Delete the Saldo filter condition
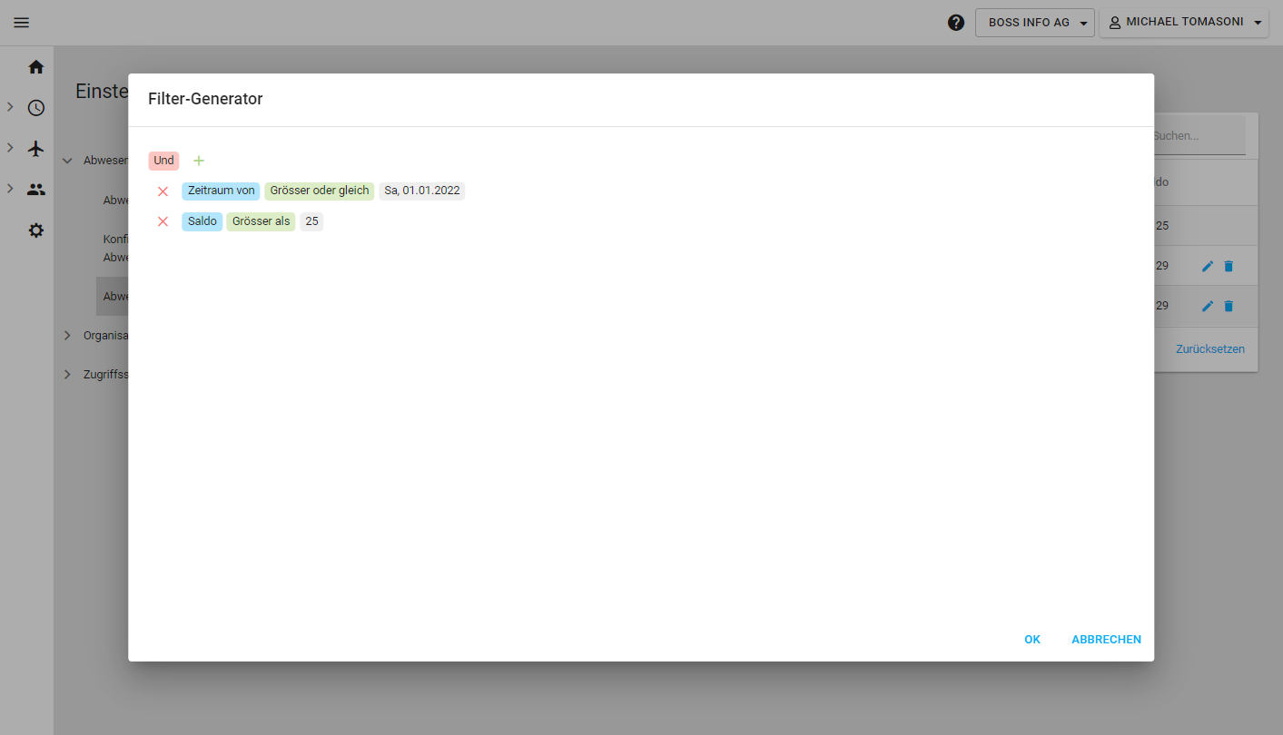Image resolution: width=1283 pixels, height=735 pixels. pos(163,221)
